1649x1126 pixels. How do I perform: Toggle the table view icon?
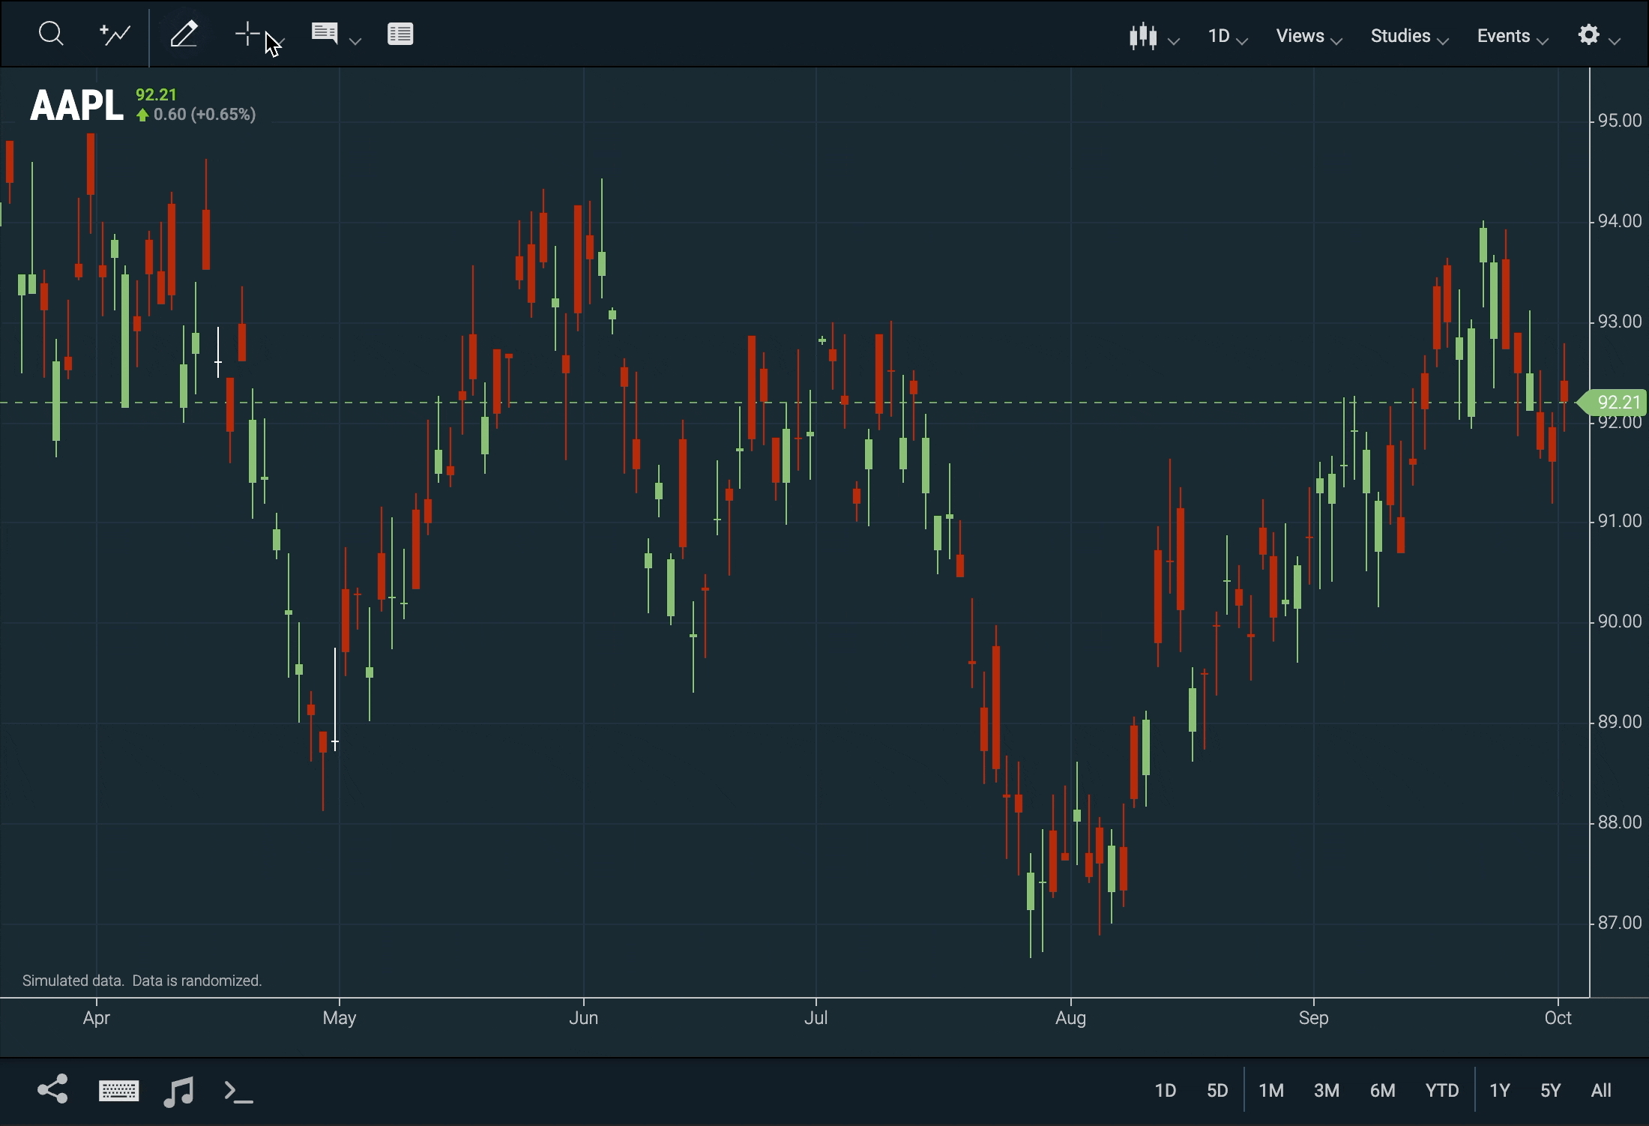[400, 34]
